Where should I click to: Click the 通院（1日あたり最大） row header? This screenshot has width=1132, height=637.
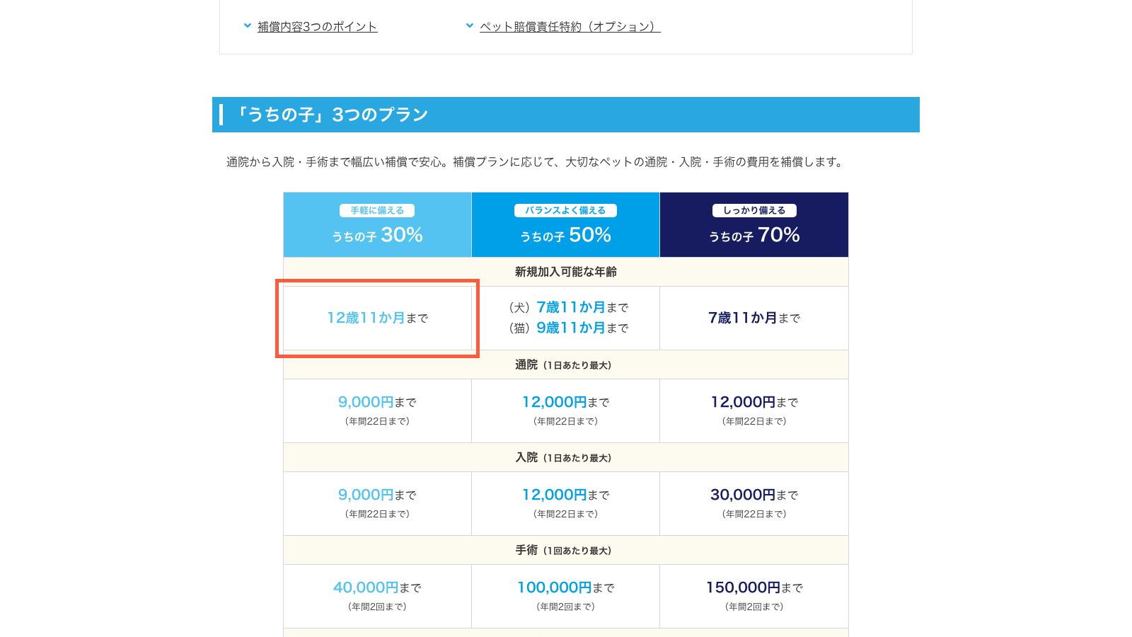click(566, 365)
